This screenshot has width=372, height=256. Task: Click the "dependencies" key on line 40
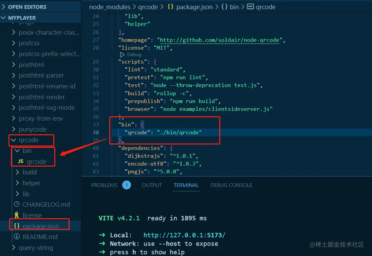pos(141,148)
